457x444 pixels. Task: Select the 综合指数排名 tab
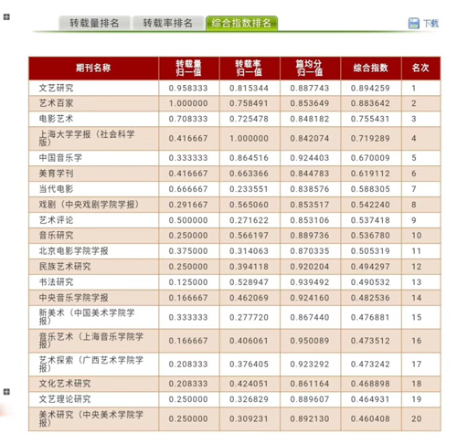pos(241,23)
